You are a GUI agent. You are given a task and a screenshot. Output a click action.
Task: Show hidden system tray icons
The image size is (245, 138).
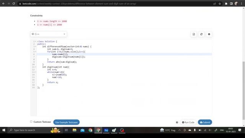(x=180, y=130)
